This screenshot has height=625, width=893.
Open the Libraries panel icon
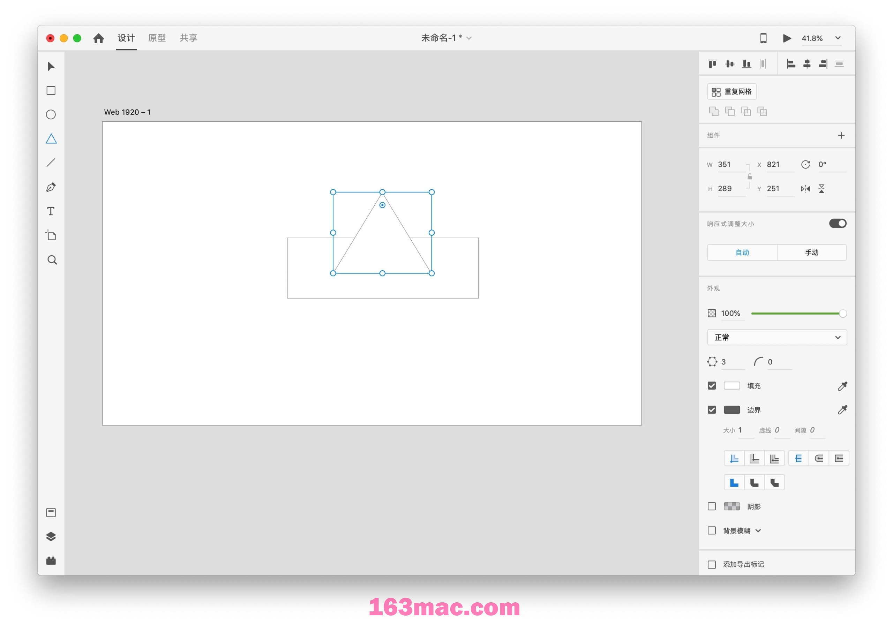tap(51, 513)
